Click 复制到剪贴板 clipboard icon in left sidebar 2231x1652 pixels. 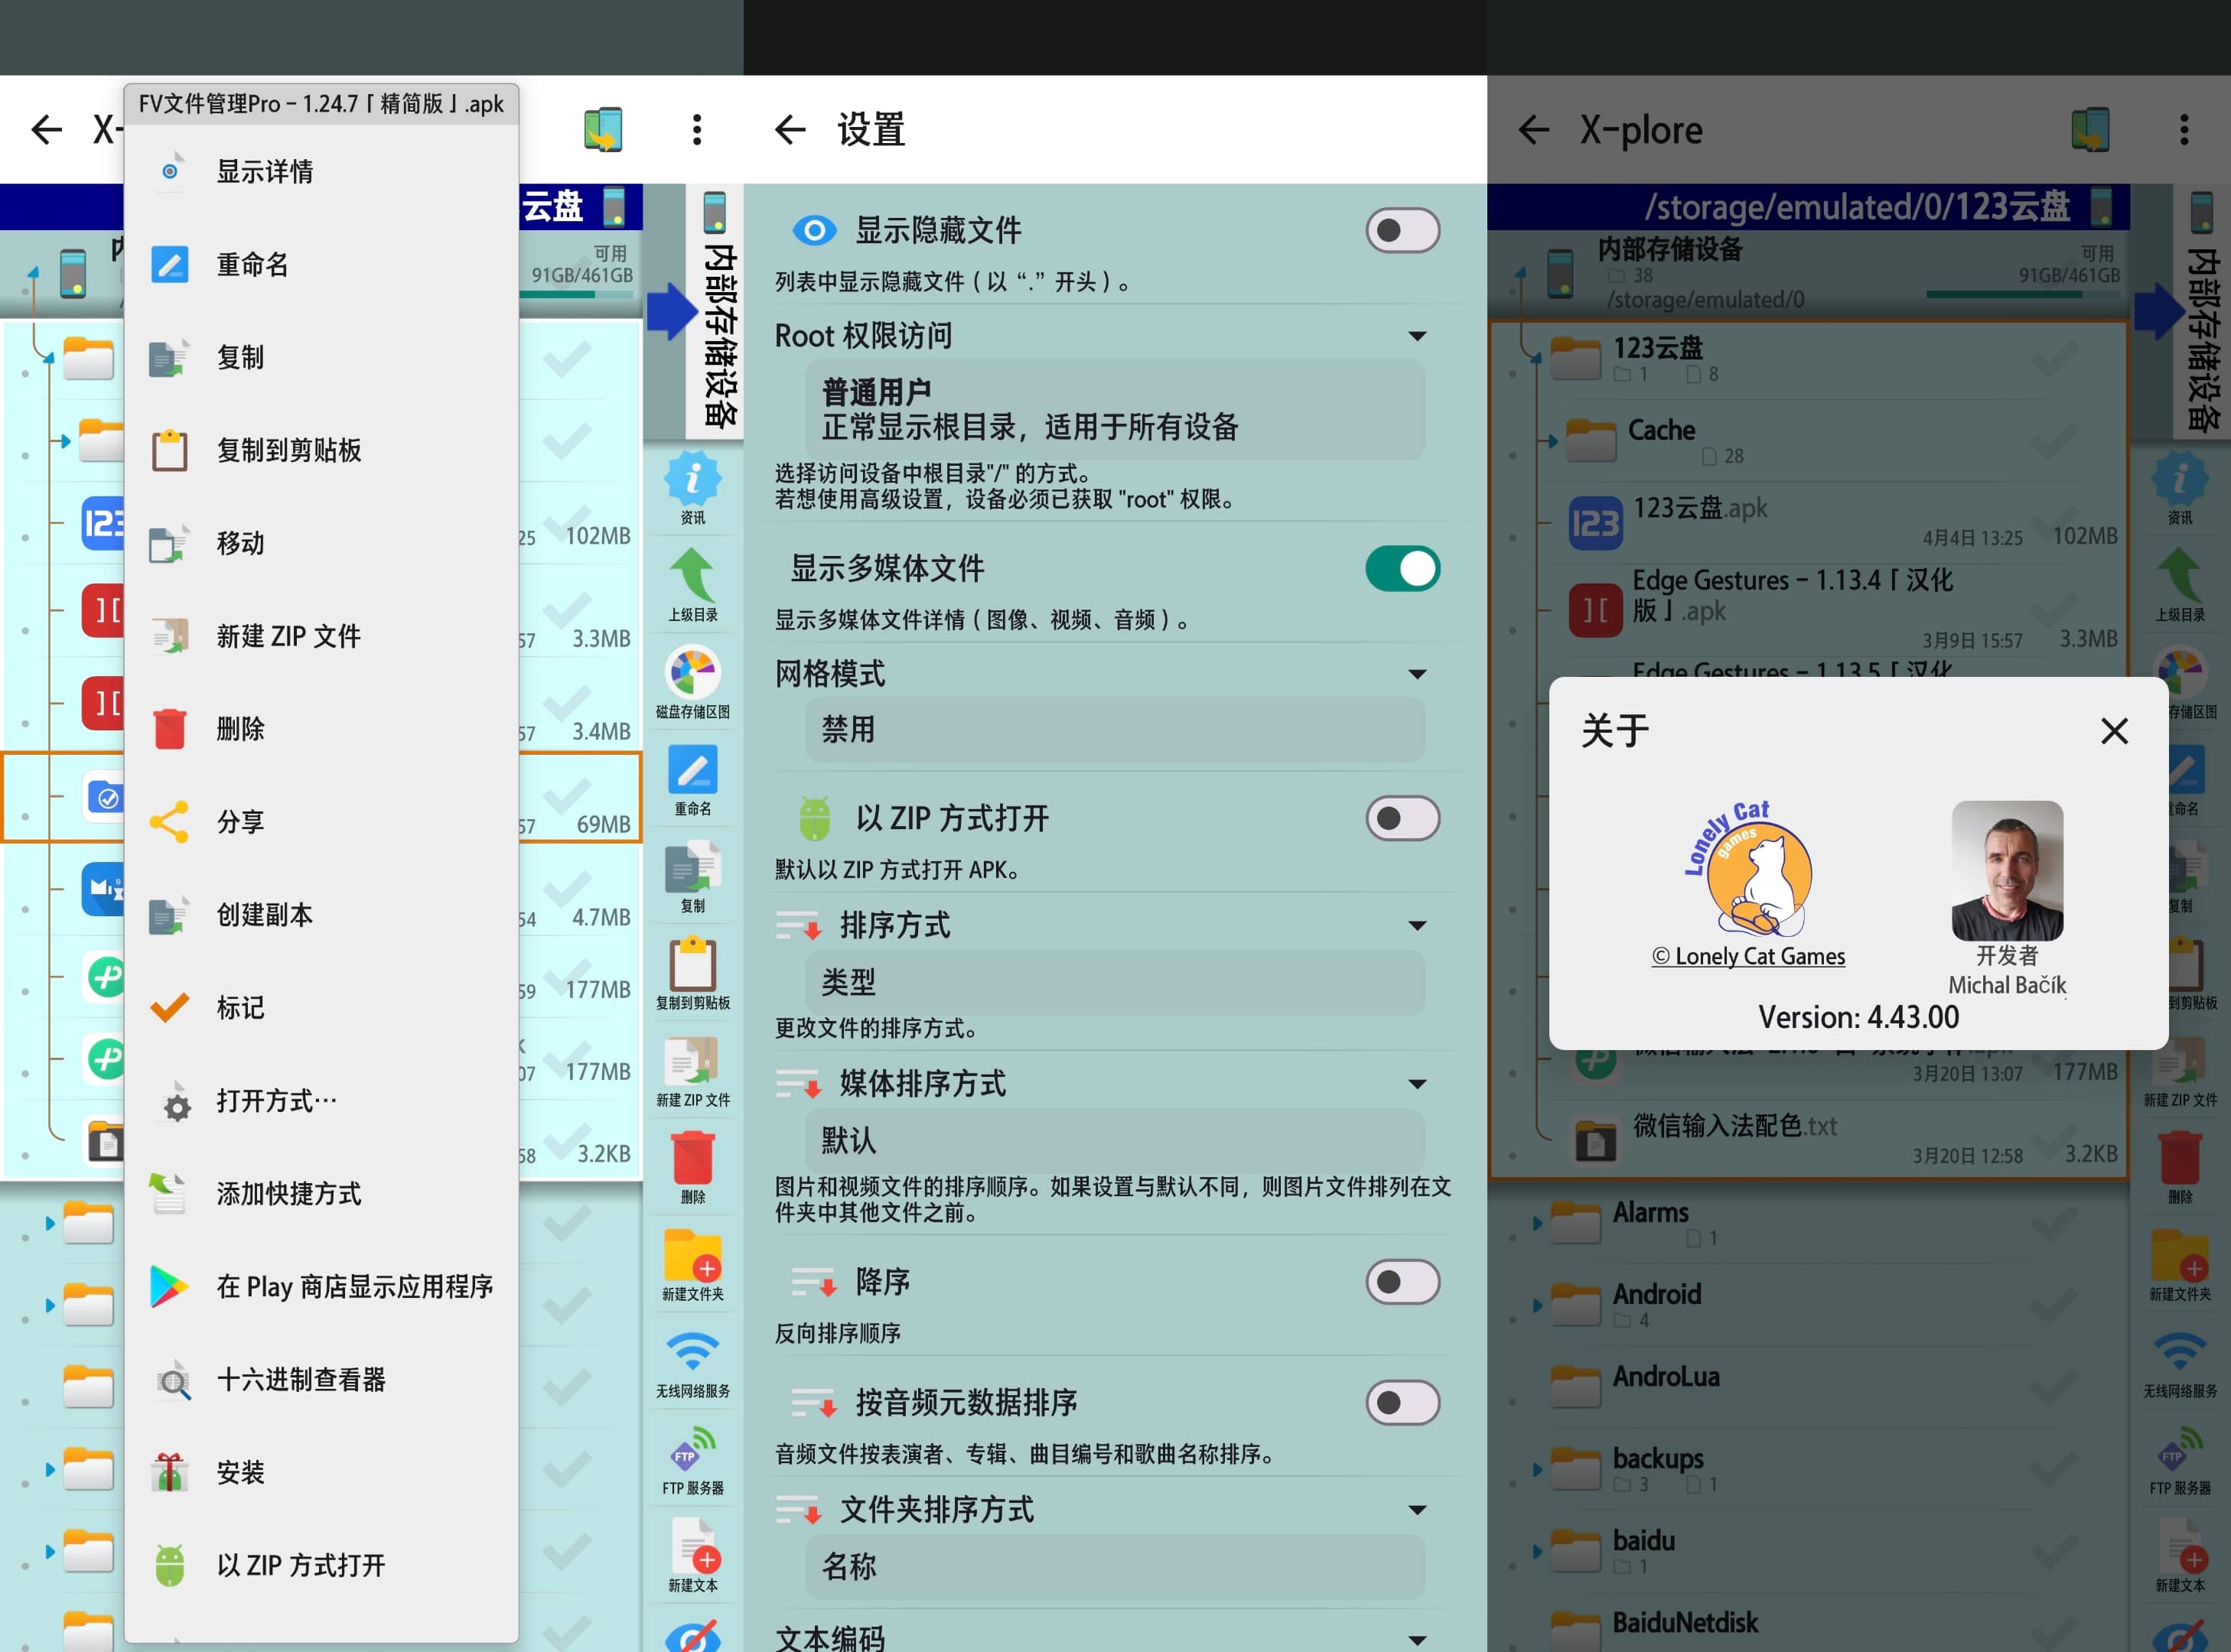point(692,973)
